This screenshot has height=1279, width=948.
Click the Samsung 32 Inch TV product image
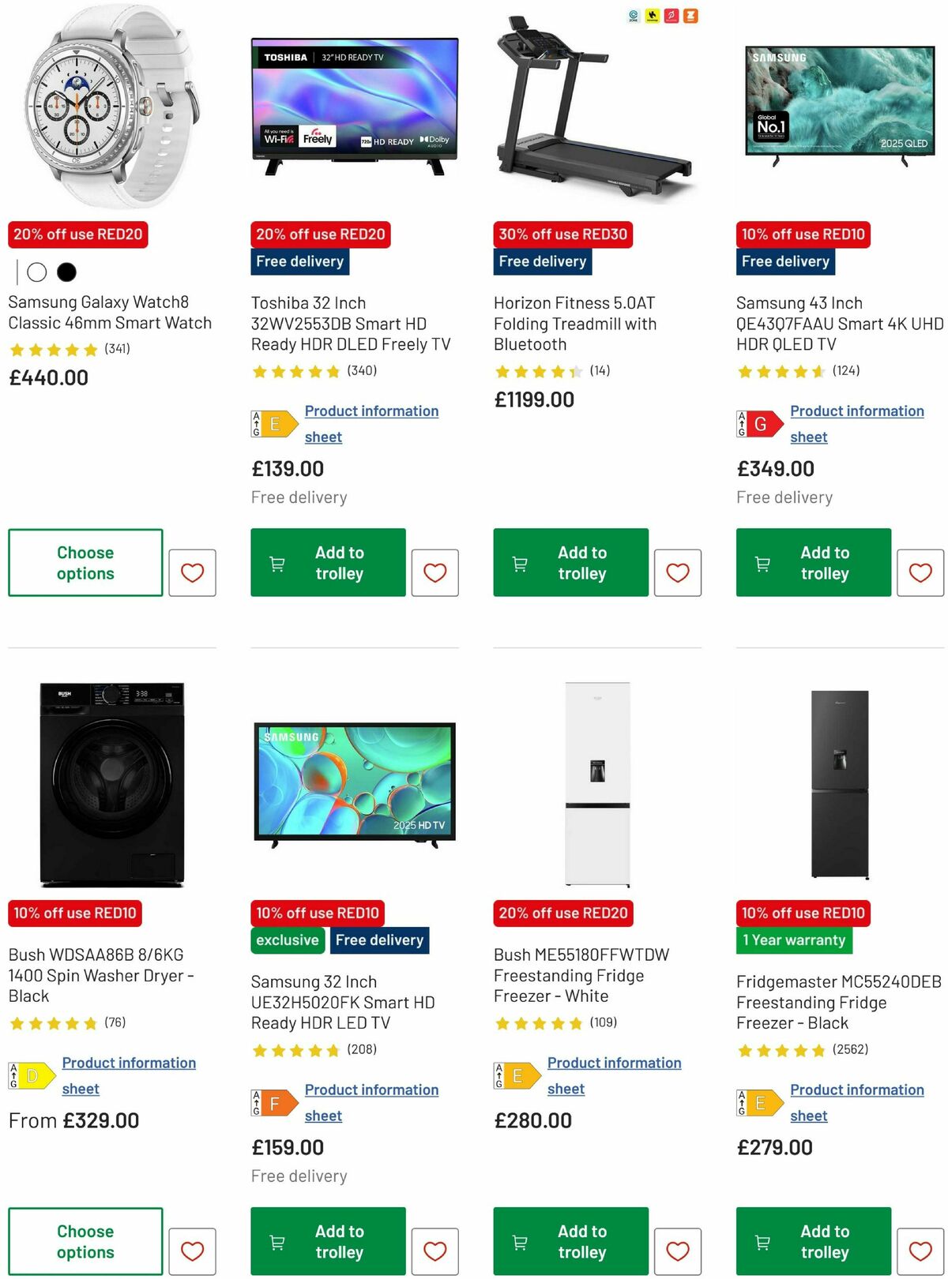[x=353, y=782]
